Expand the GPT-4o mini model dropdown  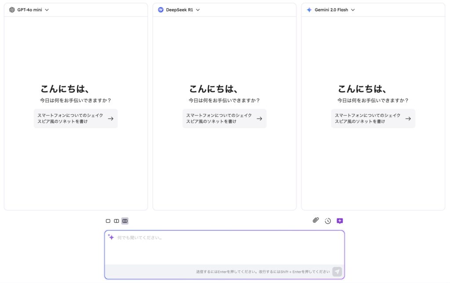47,10
